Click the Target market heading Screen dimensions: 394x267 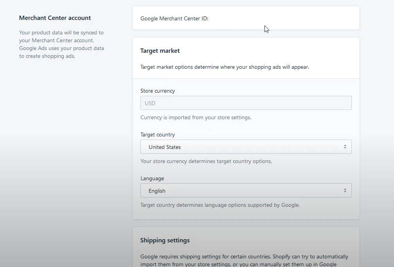point(160,51)
